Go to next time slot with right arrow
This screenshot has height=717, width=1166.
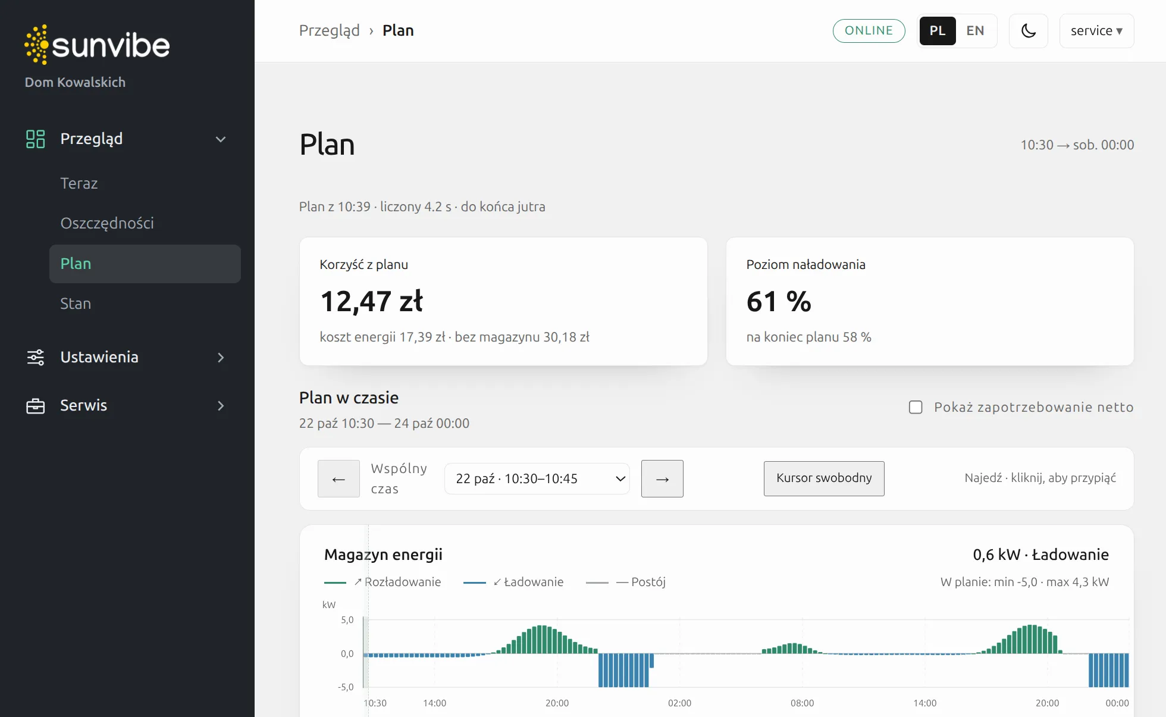[662, 478]
